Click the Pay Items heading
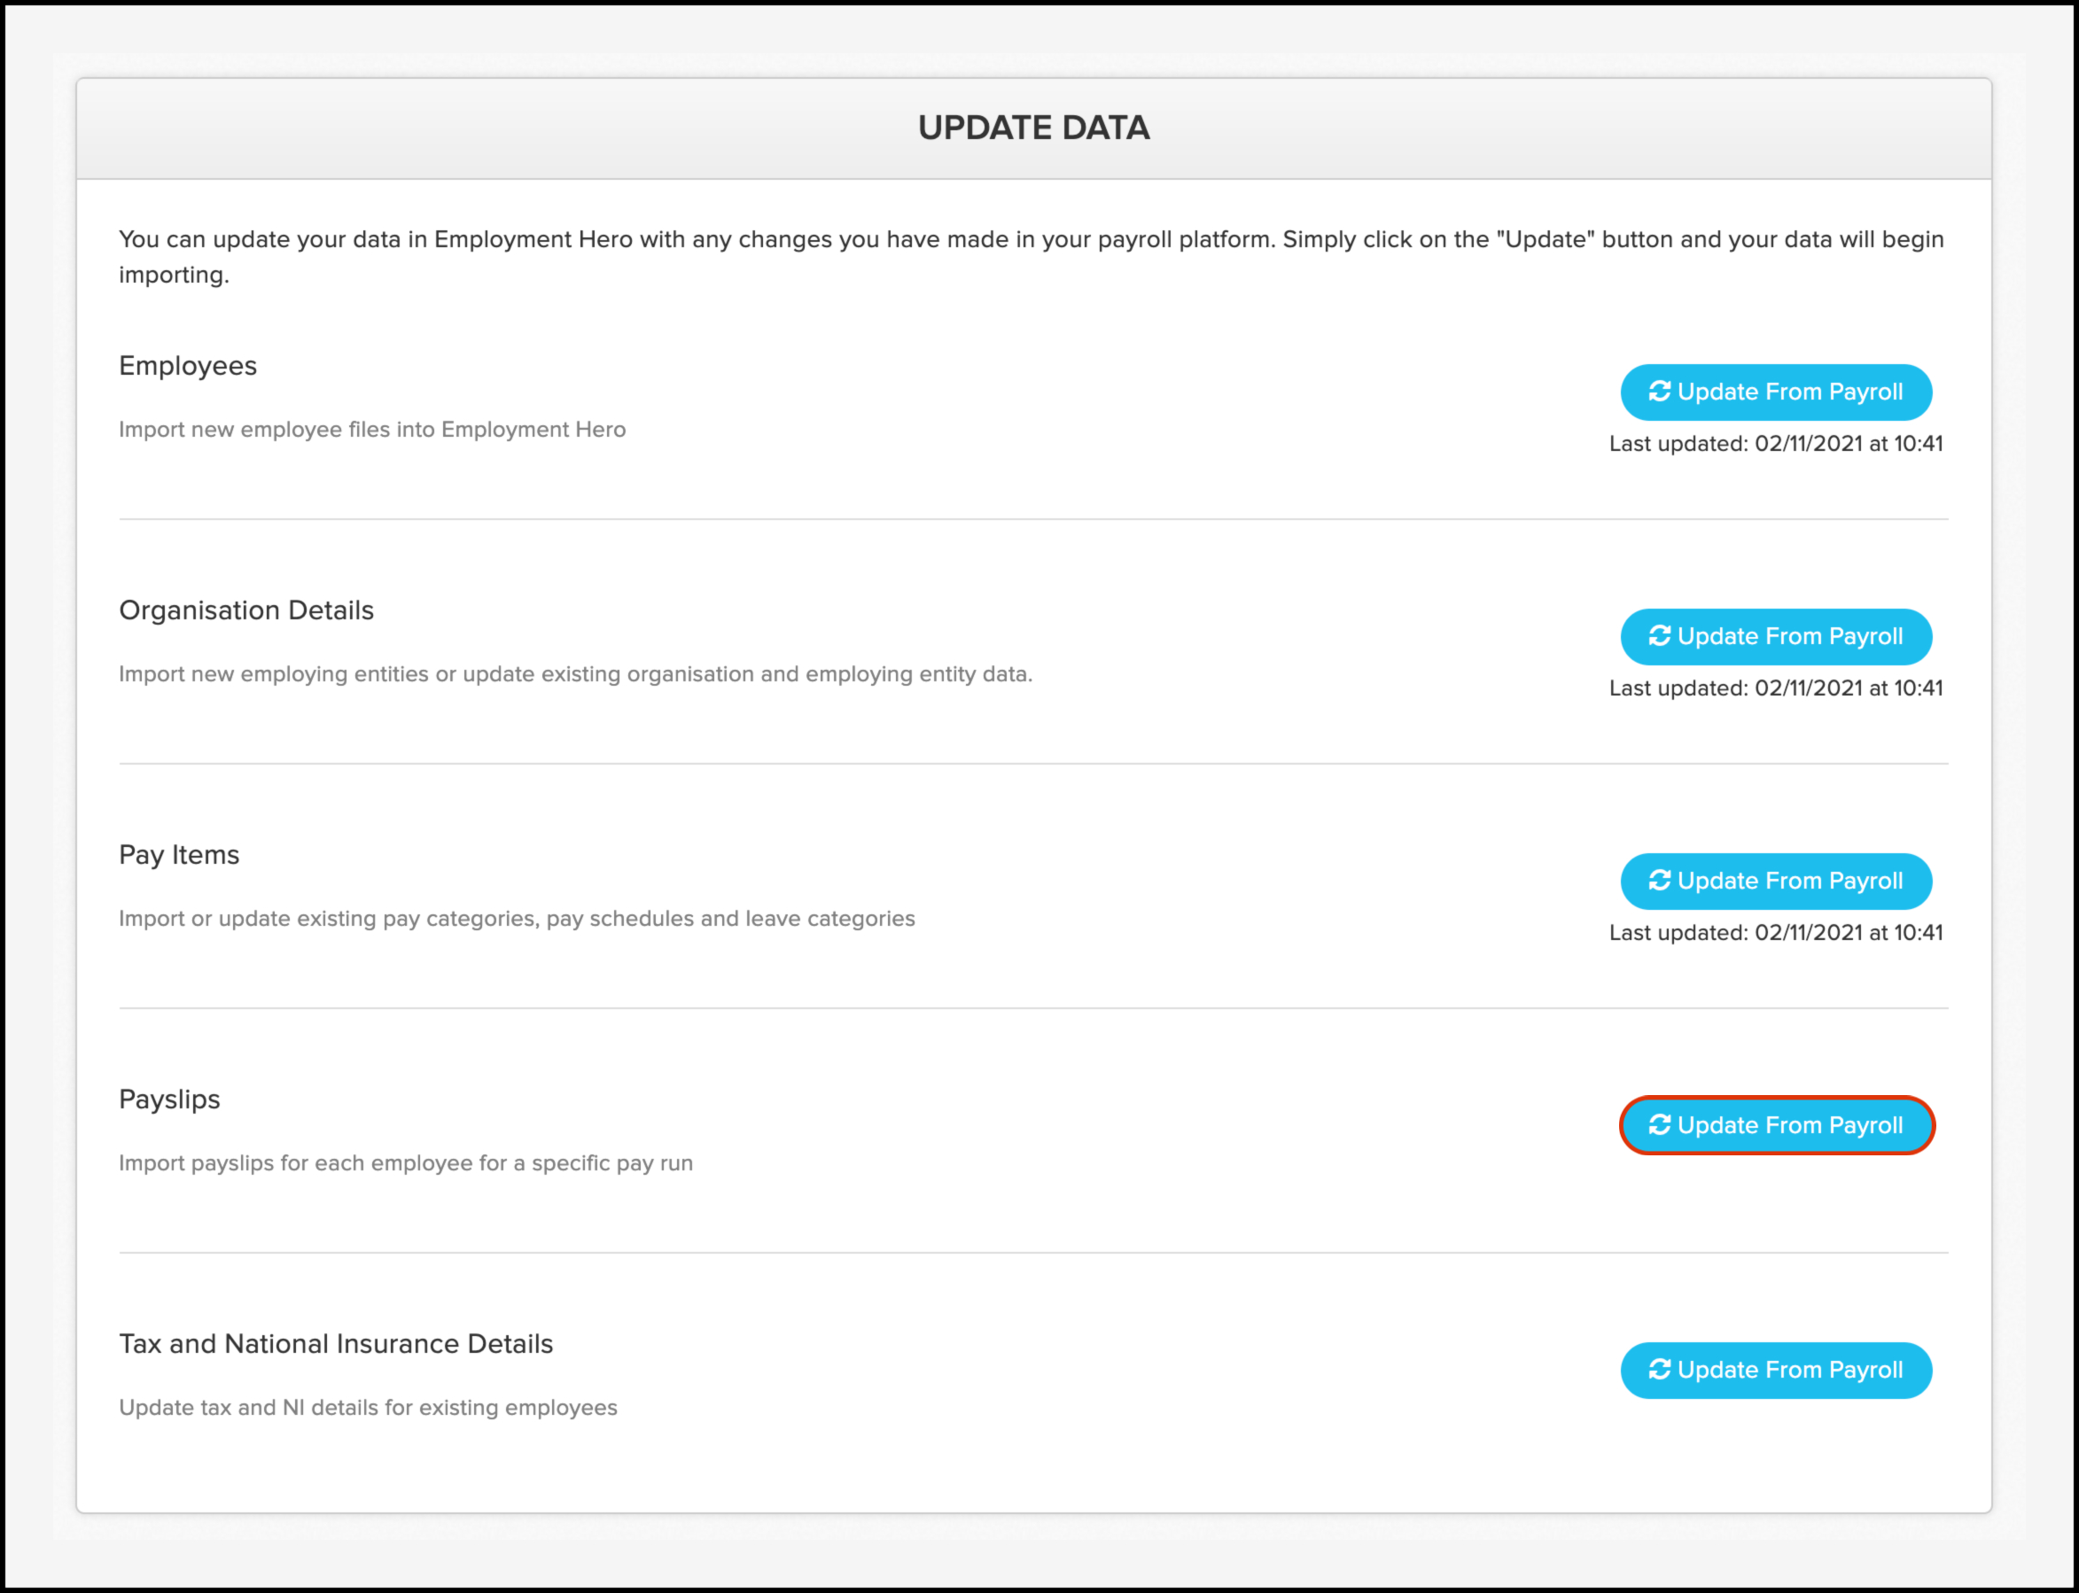2079x1593 pixels. (179, 855)
